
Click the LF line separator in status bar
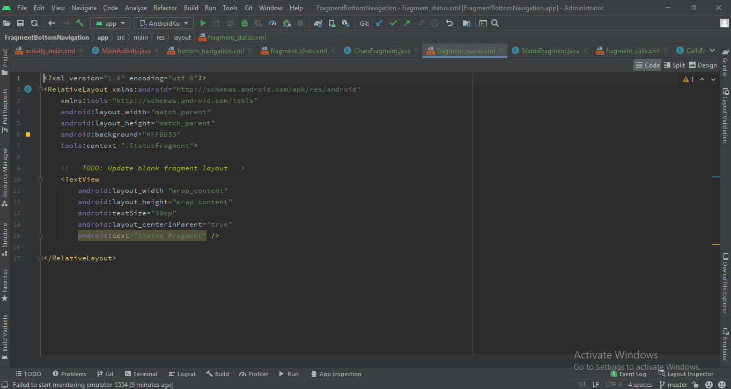click(596, 384)
